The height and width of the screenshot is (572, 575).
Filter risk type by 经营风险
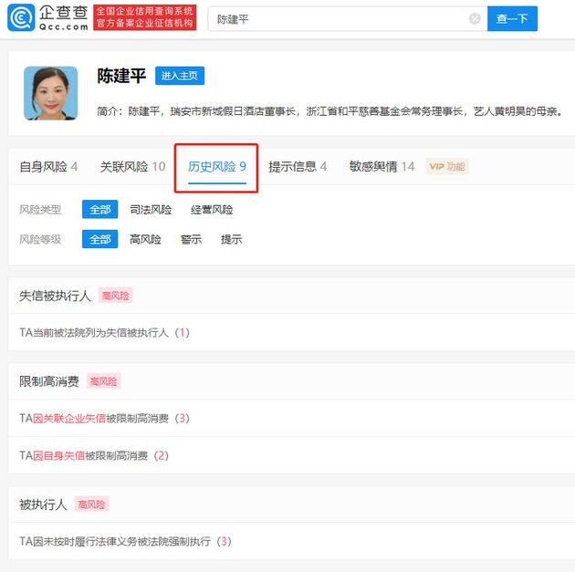coord(212,210)
